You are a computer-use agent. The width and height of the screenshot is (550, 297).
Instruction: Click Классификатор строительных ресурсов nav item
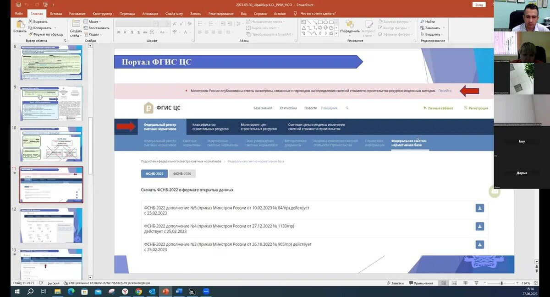[209, 127]
